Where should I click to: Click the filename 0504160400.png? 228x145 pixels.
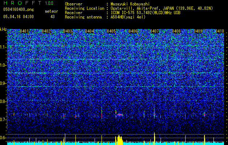point(18,9)
